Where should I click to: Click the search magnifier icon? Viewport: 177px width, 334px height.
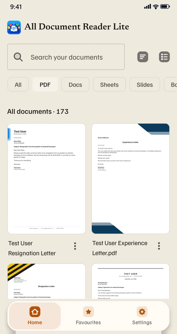(x=18, y=57)
